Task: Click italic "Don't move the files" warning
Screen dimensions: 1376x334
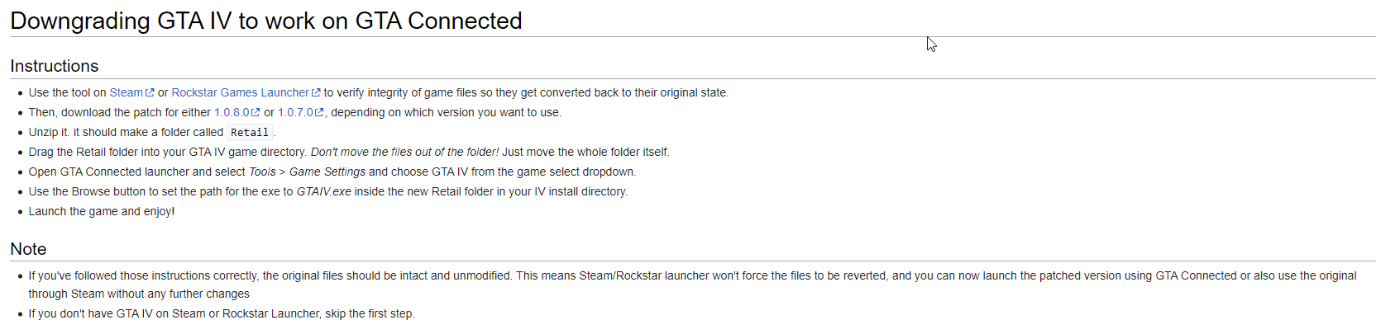Action: (404, 152)
